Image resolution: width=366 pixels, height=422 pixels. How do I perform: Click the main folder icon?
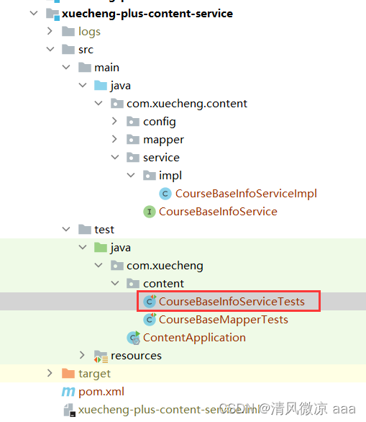click(x=85, y=68)
